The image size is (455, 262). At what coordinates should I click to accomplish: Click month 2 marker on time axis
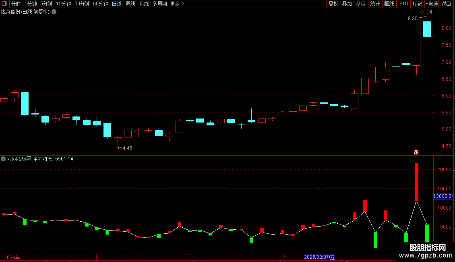[x=283, y=257]
